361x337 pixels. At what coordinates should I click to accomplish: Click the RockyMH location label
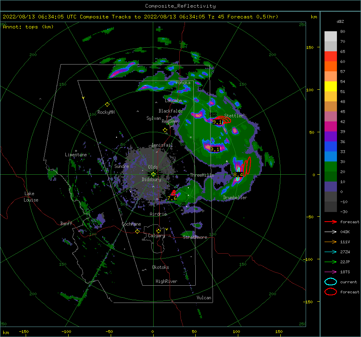(106, 112)
